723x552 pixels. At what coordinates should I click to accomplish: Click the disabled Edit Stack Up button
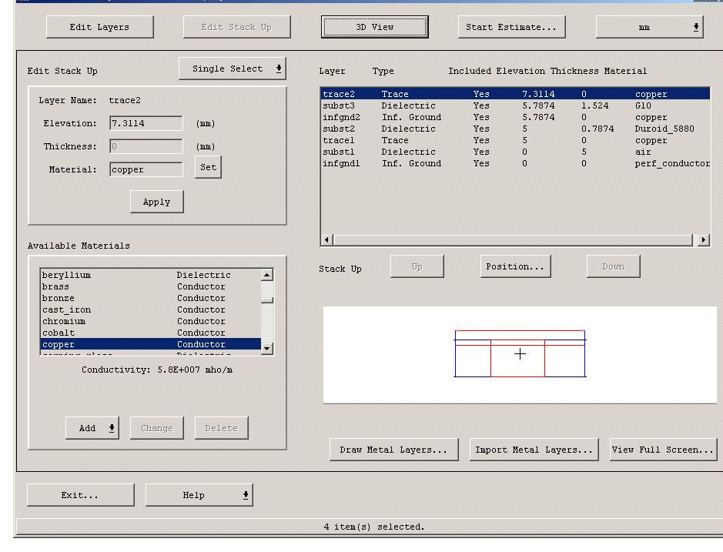tap(236, 27)
